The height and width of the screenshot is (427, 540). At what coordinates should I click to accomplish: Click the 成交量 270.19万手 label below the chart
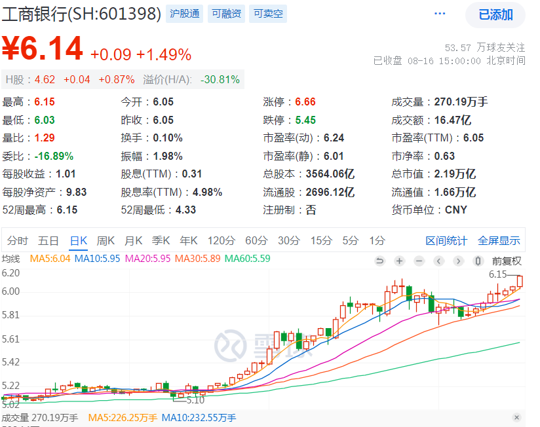tap(40, 418)
